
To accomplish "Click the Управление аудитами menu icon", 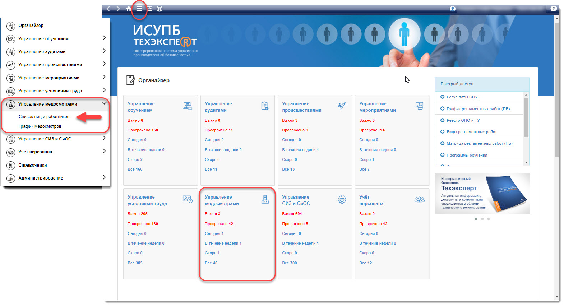I will click(x=11, y=52).
